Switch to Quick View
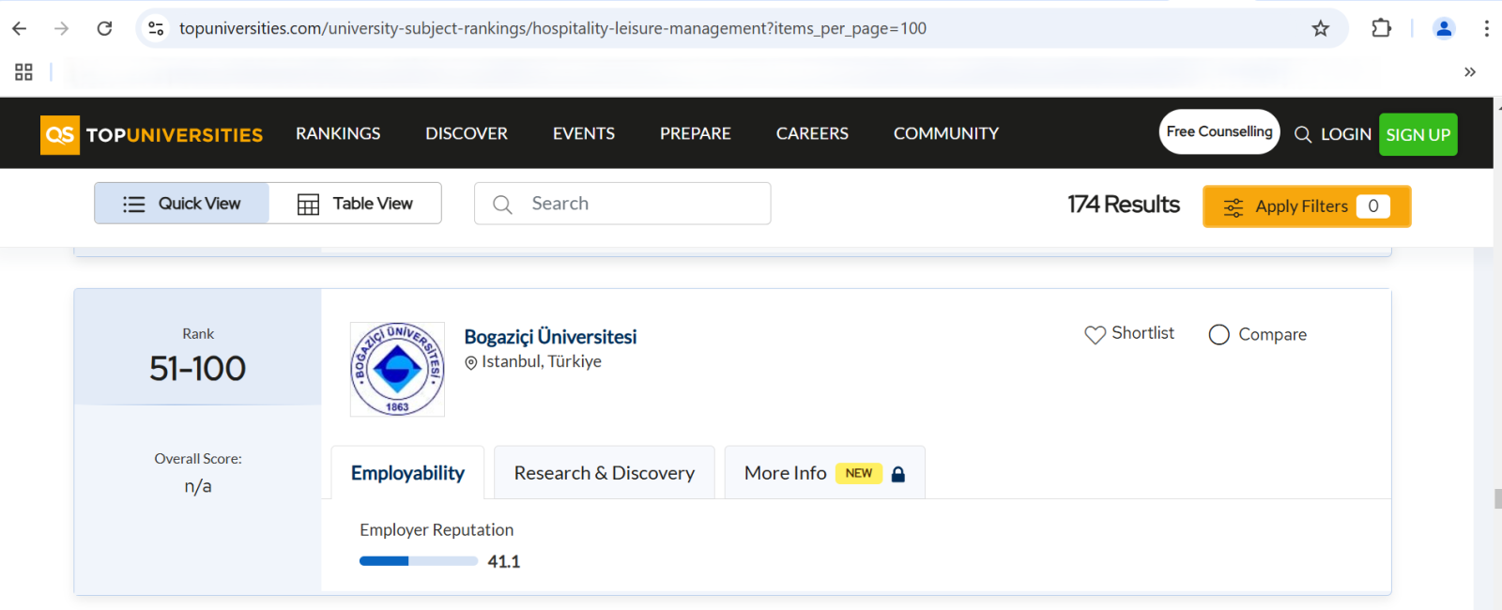Screen dimensions: 1502x610 (182, 204)
